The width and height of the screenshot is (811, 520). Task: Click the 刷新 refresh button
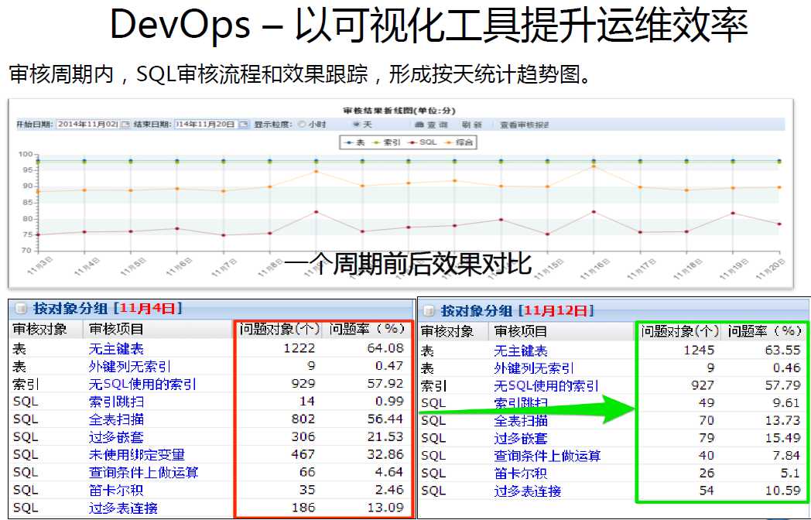472,125
